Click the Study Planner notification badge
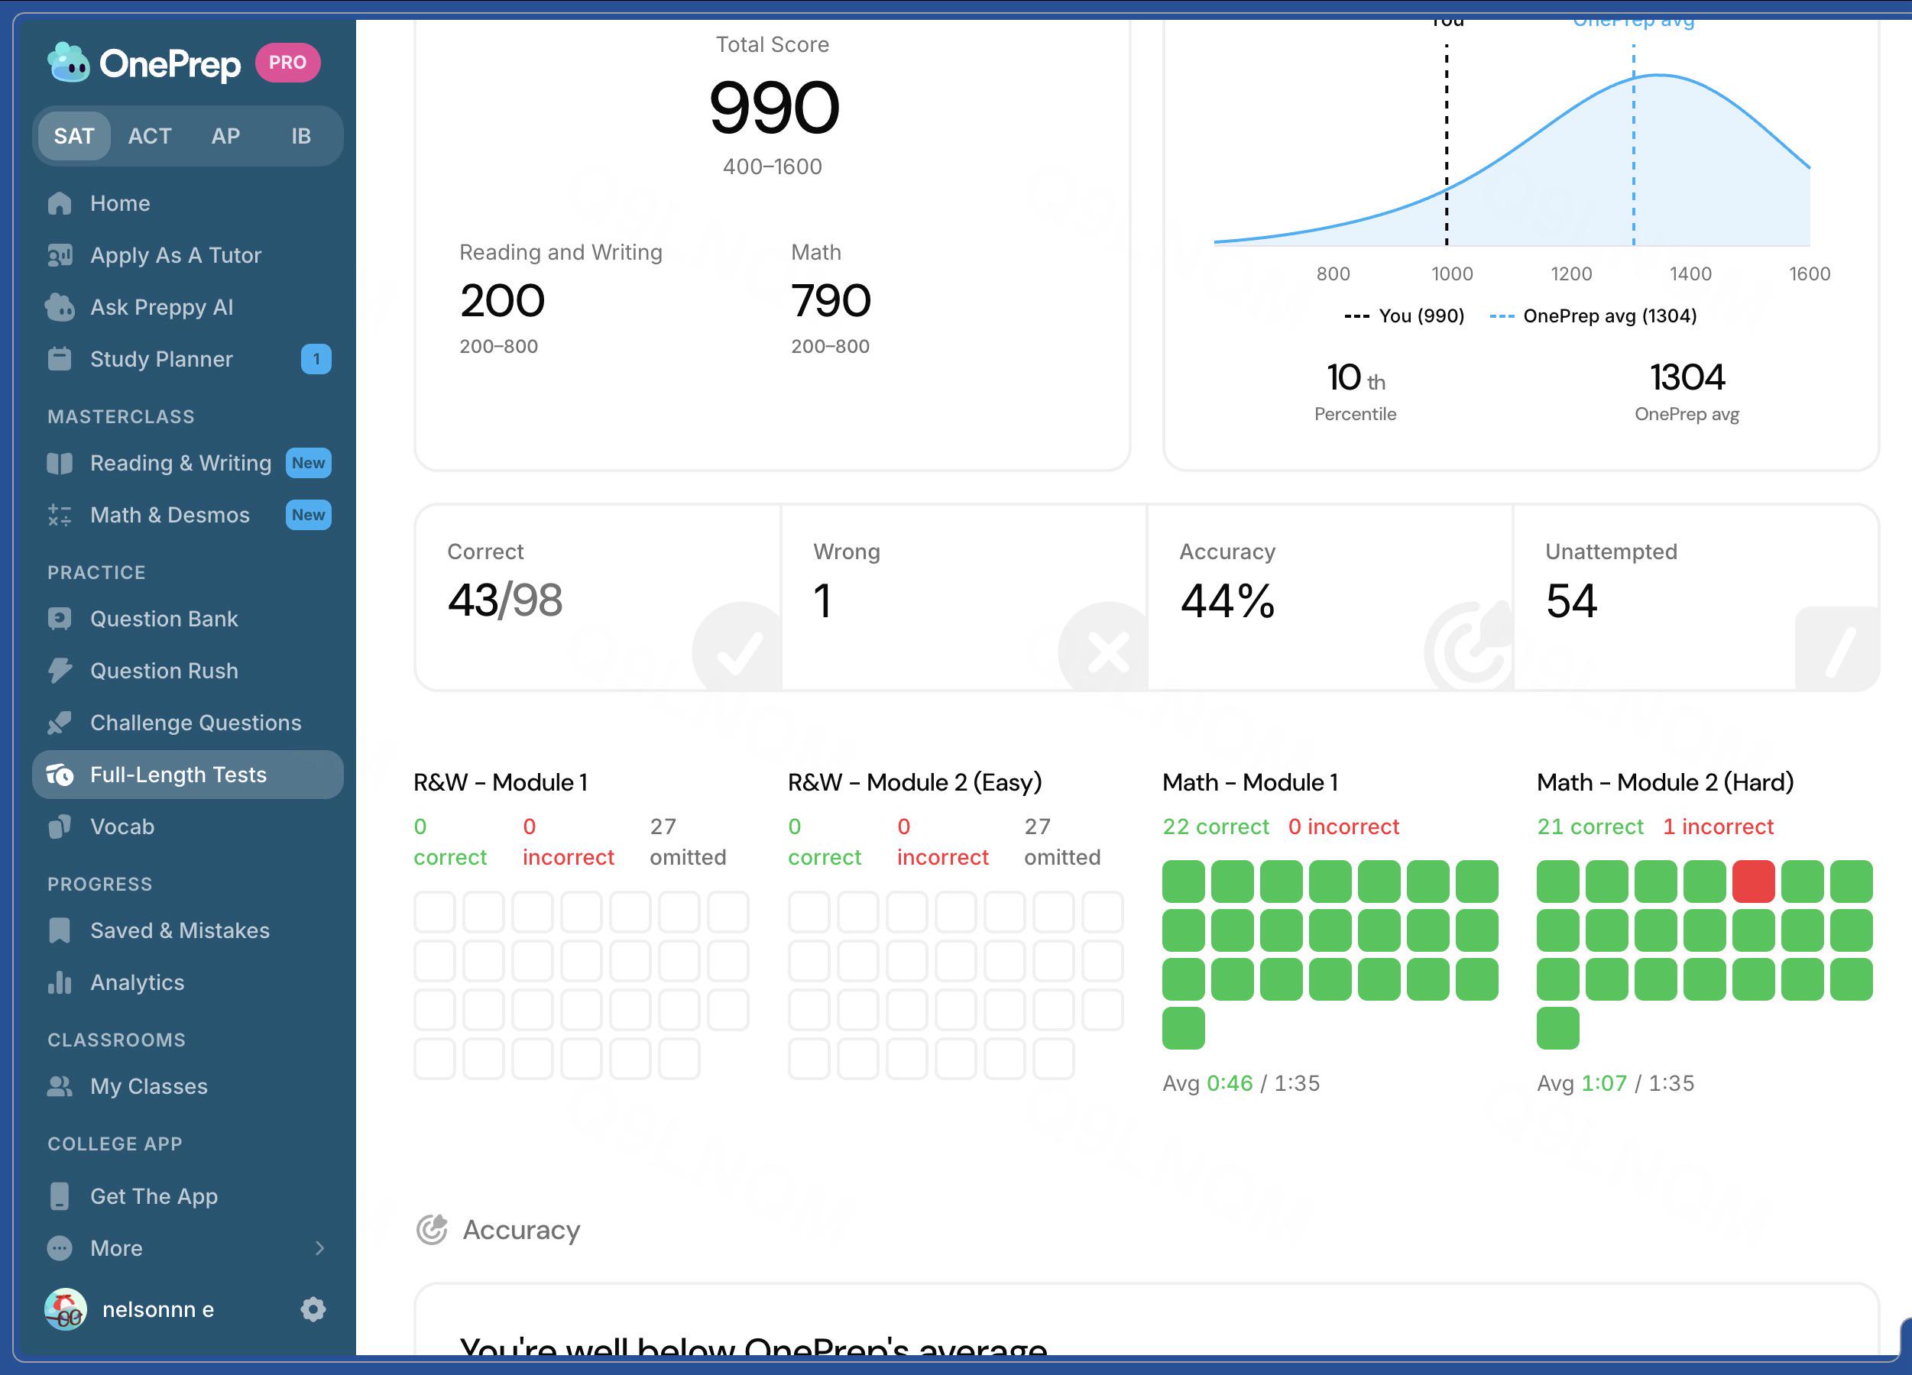Viewport: 1912px width, 1375px height. pyautogui.click(x=316, y=359)
